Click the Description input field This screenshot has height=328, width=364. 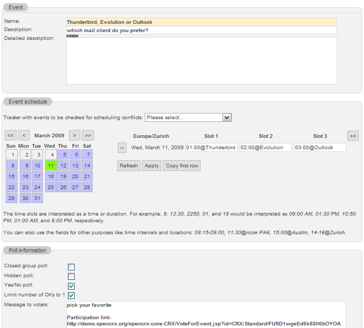[x=202, y=31]
